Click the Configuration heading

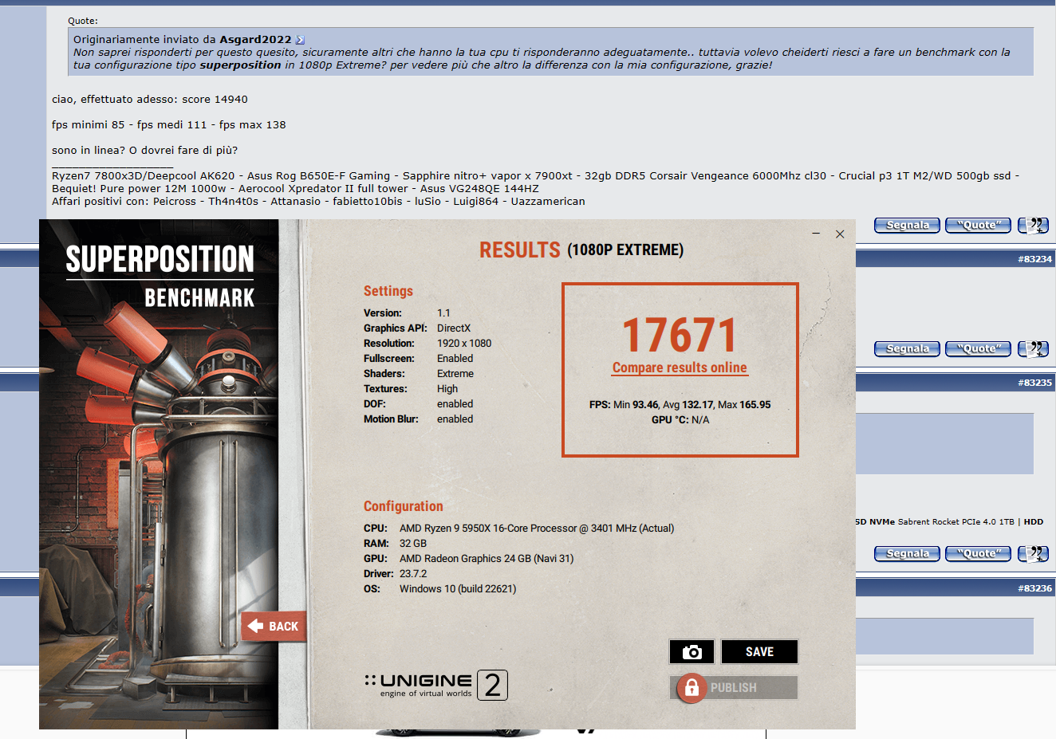403,506
